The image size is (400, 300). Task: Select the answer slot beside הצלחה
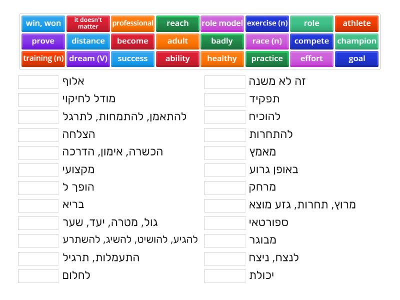coord(37,134)
